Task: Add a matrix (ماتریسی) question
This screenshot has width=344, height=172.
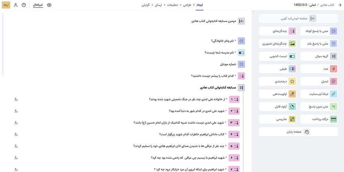Action: pos(292,119)
